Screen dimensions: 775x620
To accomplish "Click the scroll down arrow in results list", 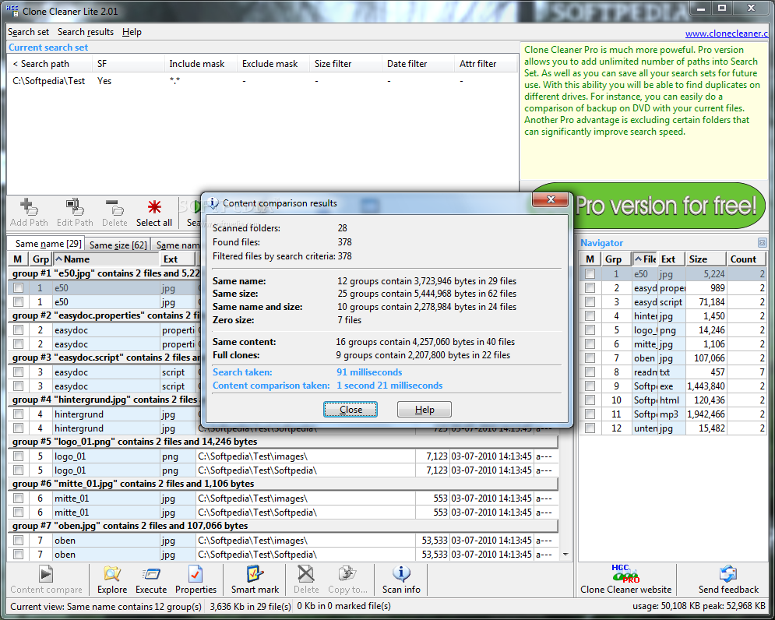I will click(565, 555).
